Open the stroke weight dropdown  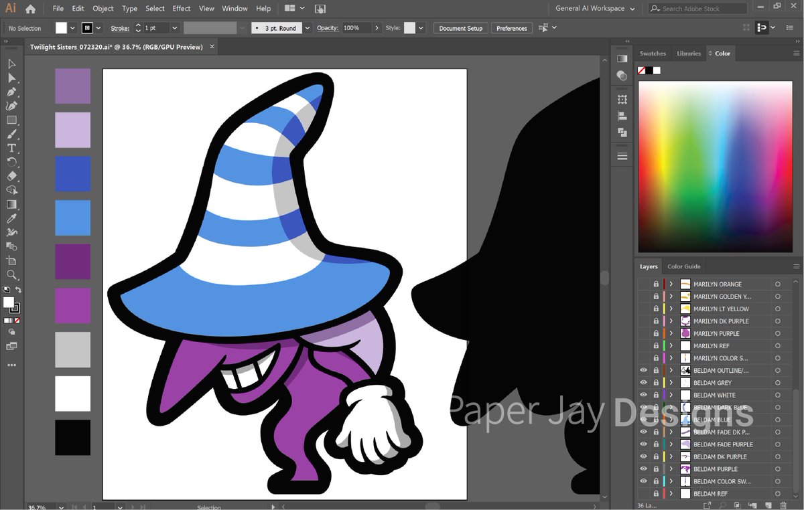[174, 28]
